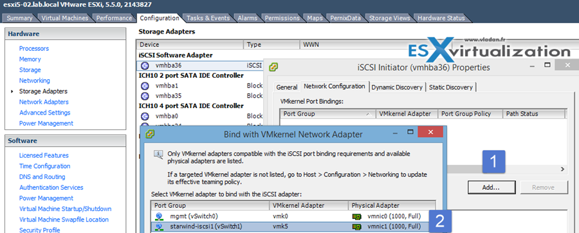Open the PernixData tab
Screen dimensions: 579x233
[345, 18]
